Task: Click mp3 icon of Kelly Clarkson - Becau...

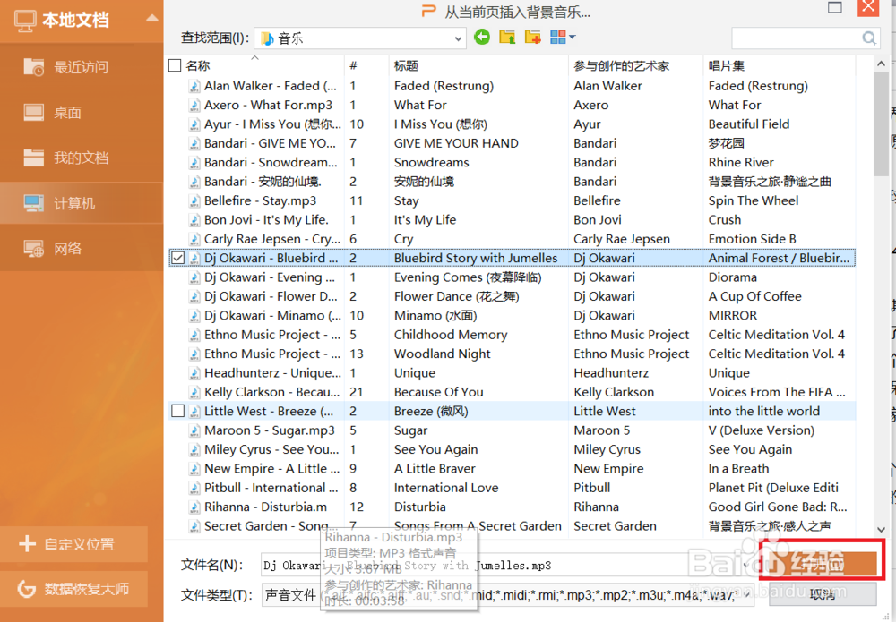Action: point(194,392)
